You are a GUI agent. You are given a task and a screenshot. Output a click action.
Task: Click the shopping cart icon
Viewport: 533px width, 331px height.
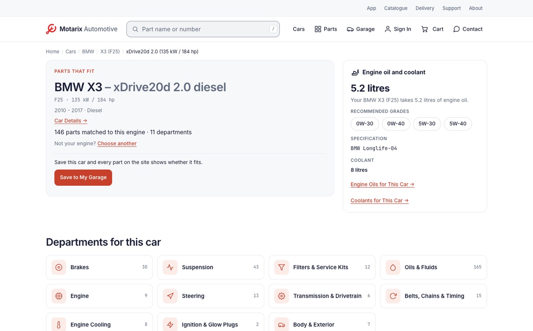[x=425, y=29]
